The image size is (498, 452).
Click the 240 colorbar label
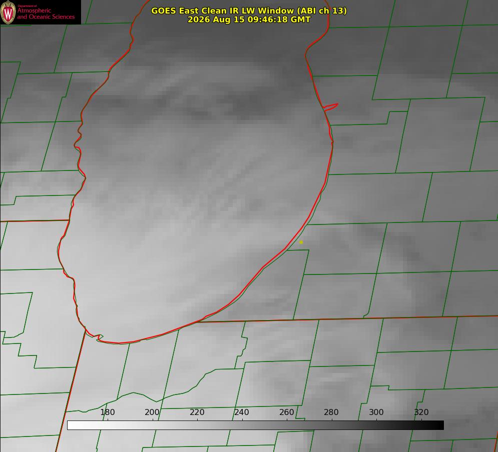coord(242,412)
